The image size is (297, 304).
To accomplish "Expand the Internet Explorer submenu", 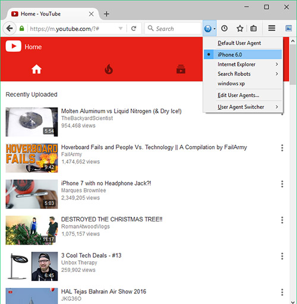I will [243, 64].
